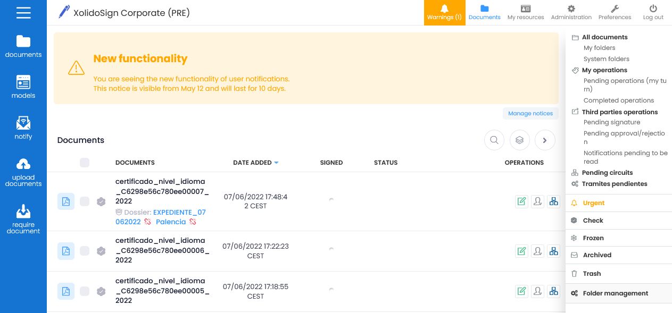The height and width of the screenshot is (313, 672).
Task: Click the user icon for document ee00007
Action: (x=538, y=201)
